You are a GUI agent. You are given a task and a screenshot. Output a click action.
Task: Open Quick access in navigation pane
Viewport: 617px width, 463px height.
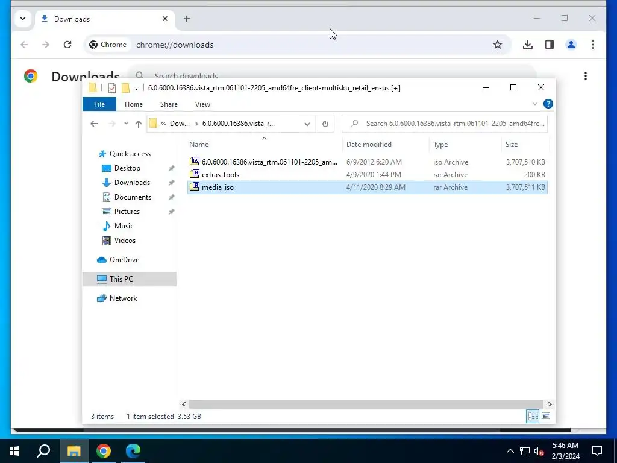pyautogui.click(x=130, y=154)
